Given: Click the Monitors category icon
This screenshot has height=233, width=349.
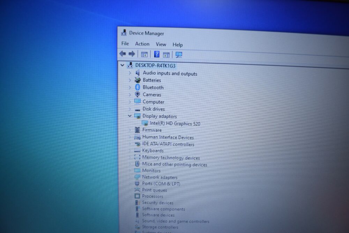Looking at the screenshot, I should pos(137,170).
